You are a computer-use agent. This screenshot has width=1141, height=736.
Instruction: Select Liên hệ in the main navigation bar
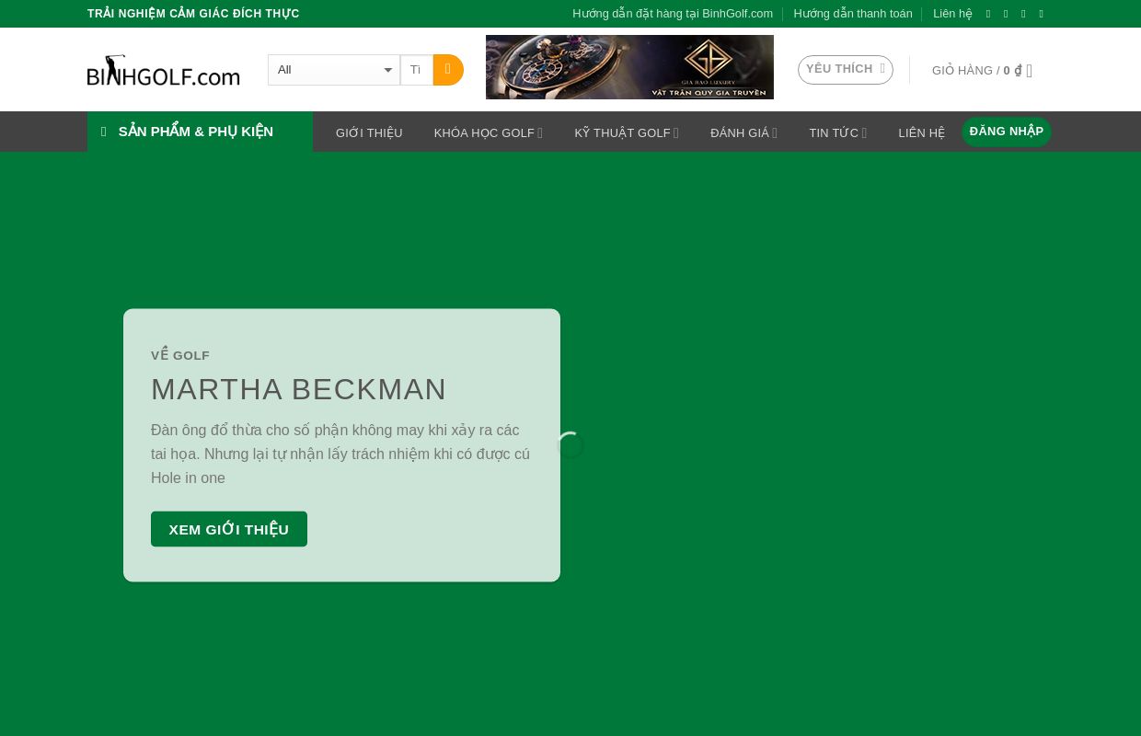pyautogui.click(x=921, y=132)
